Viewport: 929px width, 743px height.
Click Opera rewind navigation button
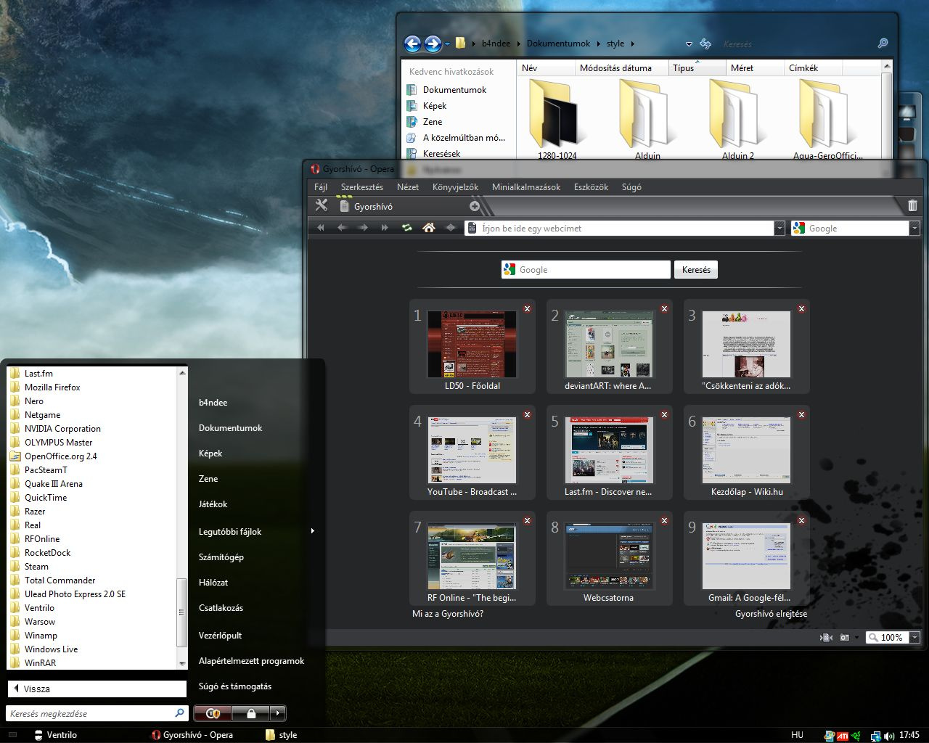[320, 228]
